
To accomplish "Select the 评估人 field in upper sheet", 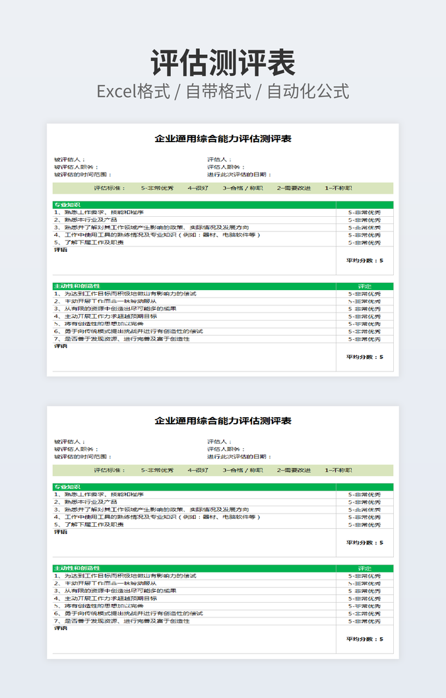I will point(219,159).
